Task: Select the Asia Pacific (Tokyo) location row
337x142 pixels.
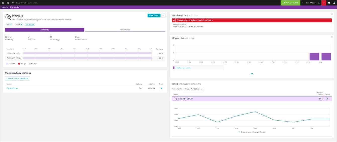Action: pos(85,58)
